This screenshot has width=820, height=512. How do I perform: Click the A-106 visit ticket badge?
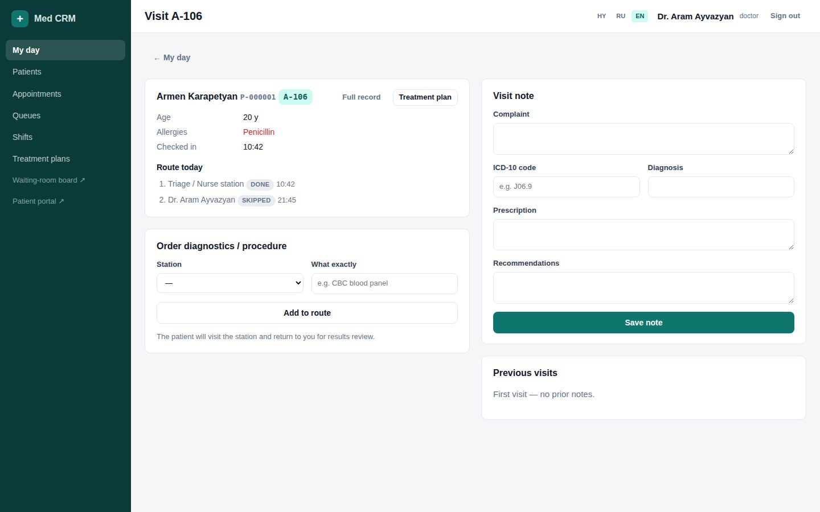(296, 97)
